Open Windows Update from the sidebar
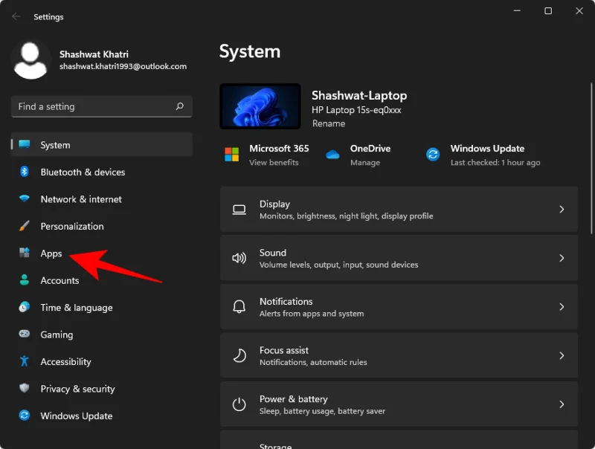This screenshot has height=449, width=595. click(x=77, y=416)
